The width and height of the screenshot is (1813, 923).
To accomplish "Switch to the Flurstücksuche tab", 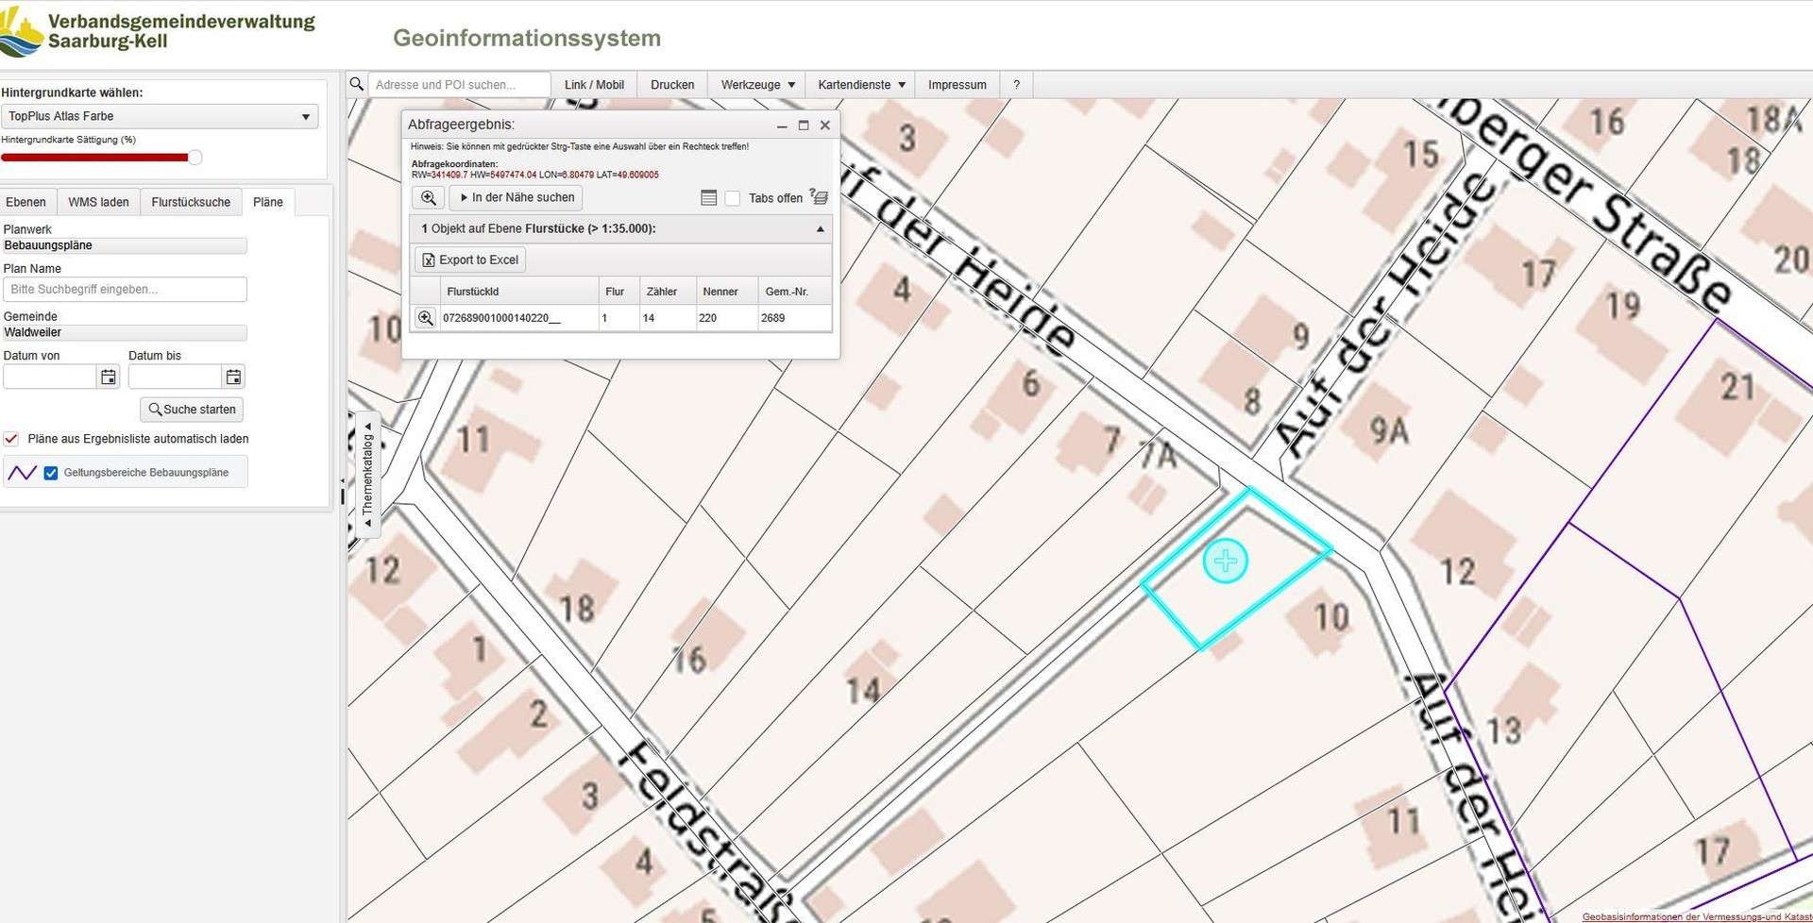I will [191, 202].
